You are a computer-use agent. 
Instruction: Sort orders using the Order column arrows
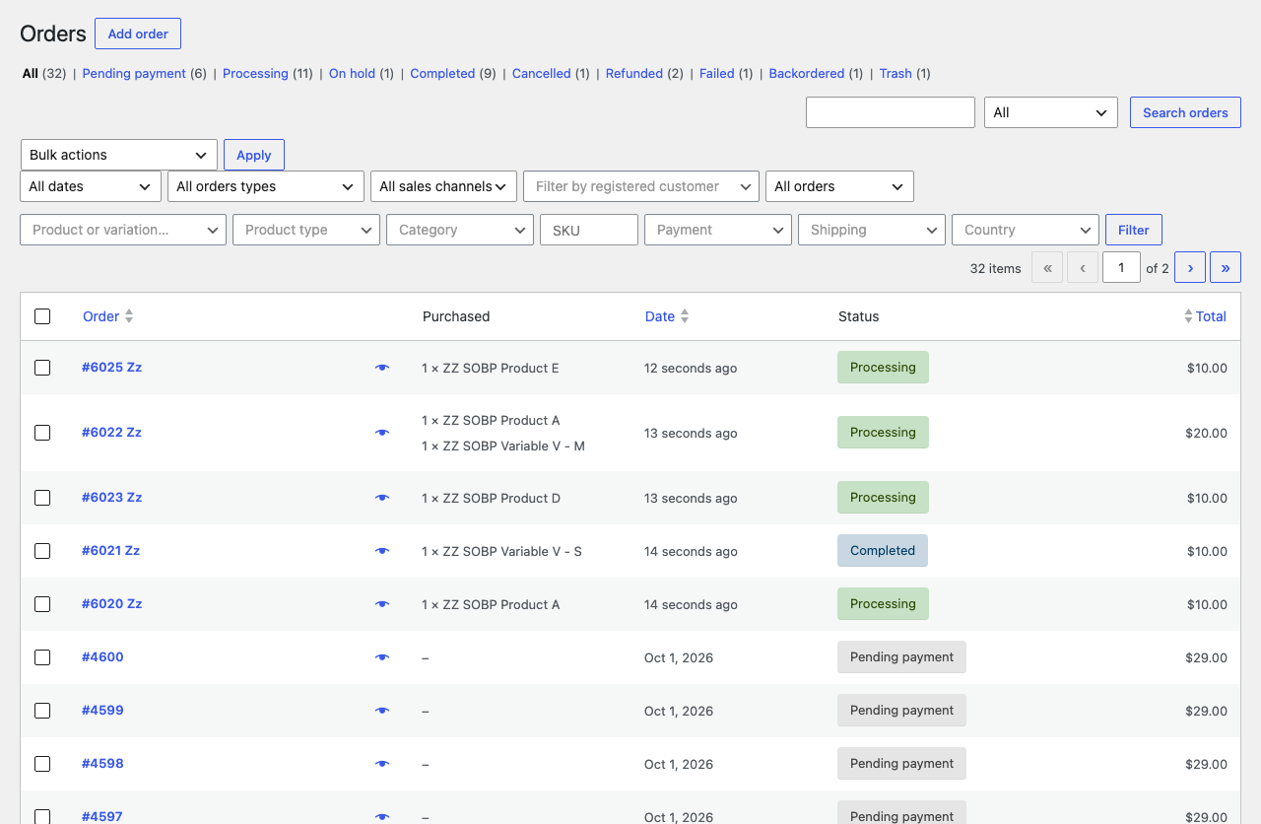click(x=129, y=316)
